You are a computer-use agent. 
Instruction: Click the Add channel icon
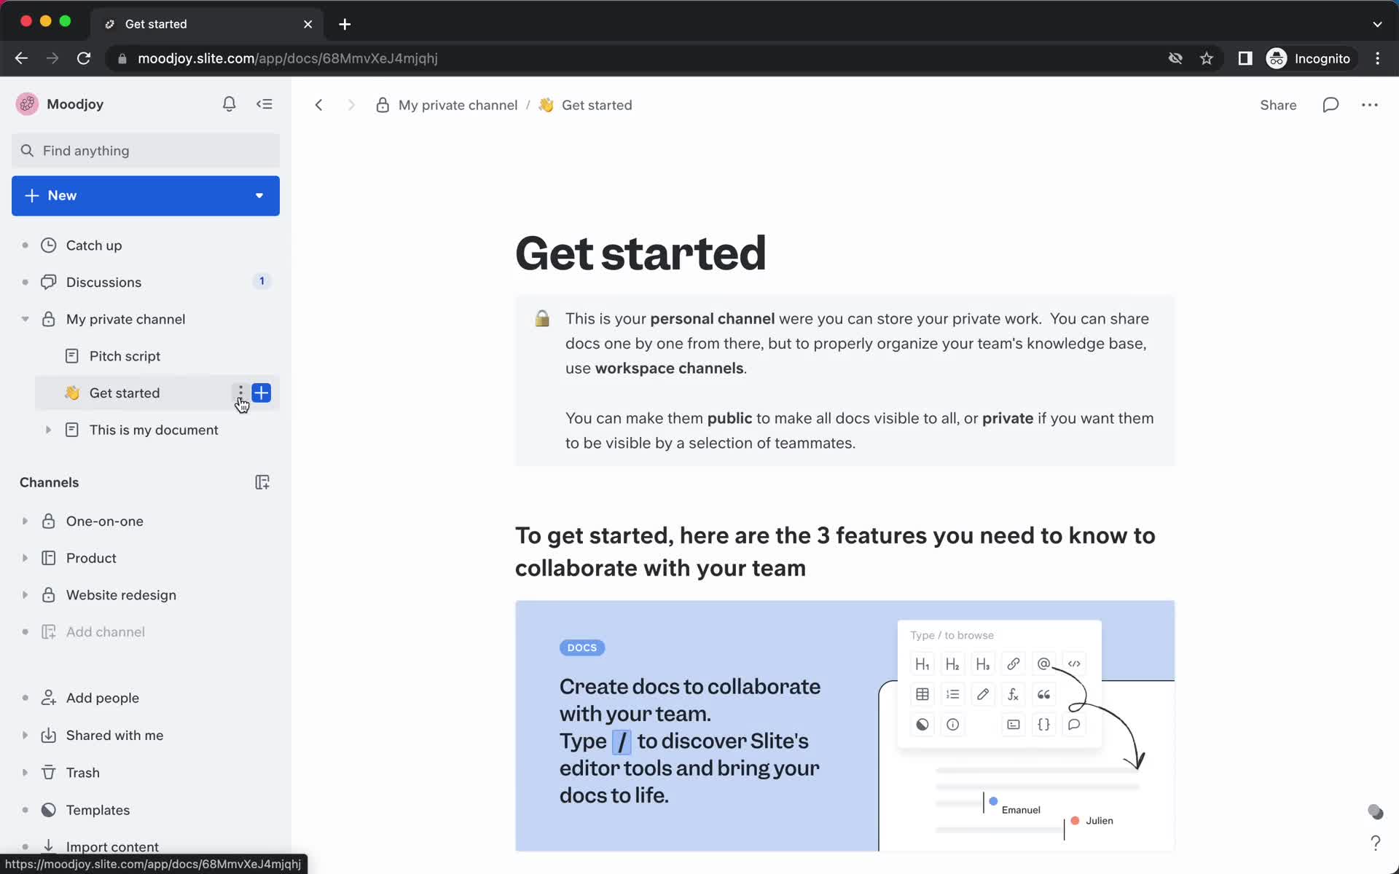(x=48, y=630)
